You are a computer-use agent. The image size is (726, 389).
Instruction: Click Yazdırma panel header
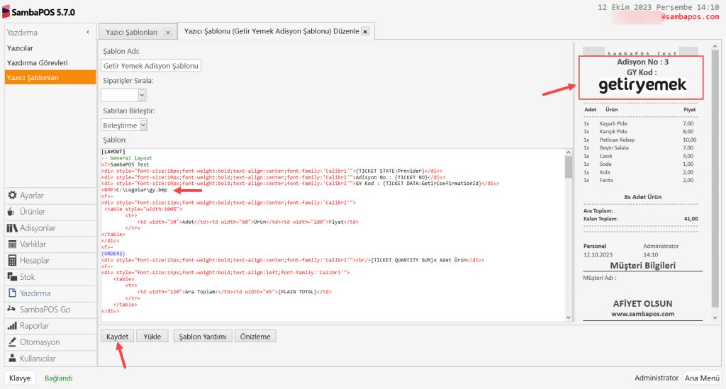point(50,33)
